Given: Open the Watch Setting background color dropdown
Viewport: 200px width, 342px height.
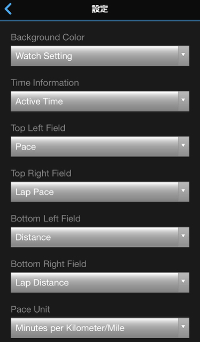Looking at the screenshot, I should 100,56.
